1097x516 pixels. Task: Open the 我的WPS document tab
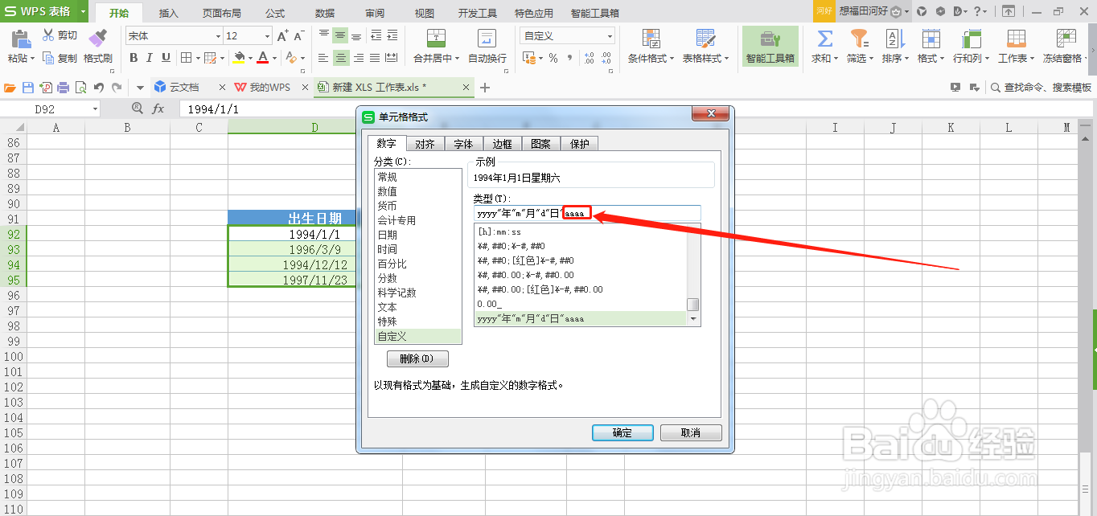click(269, 87)
